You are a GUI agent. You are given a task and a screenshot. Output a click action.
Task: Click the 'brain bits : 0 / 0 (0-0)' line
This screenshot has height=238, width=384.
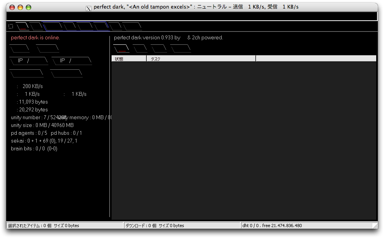[x=34, y=149]
